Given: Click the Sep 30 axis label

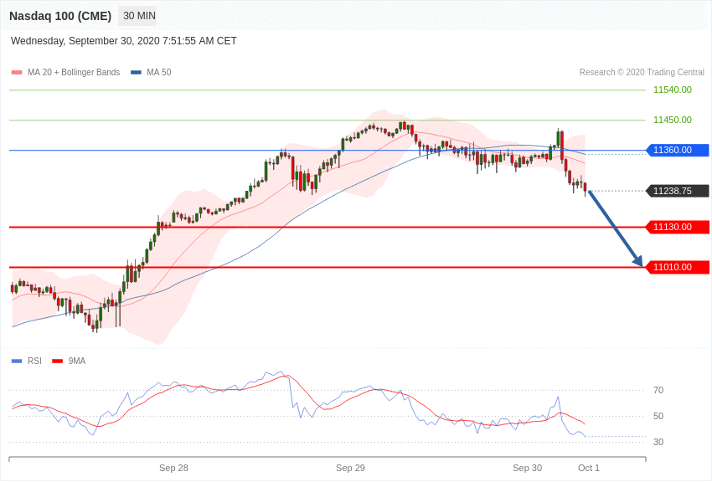Looking at the screenshot, I should [x=527, y=468].
